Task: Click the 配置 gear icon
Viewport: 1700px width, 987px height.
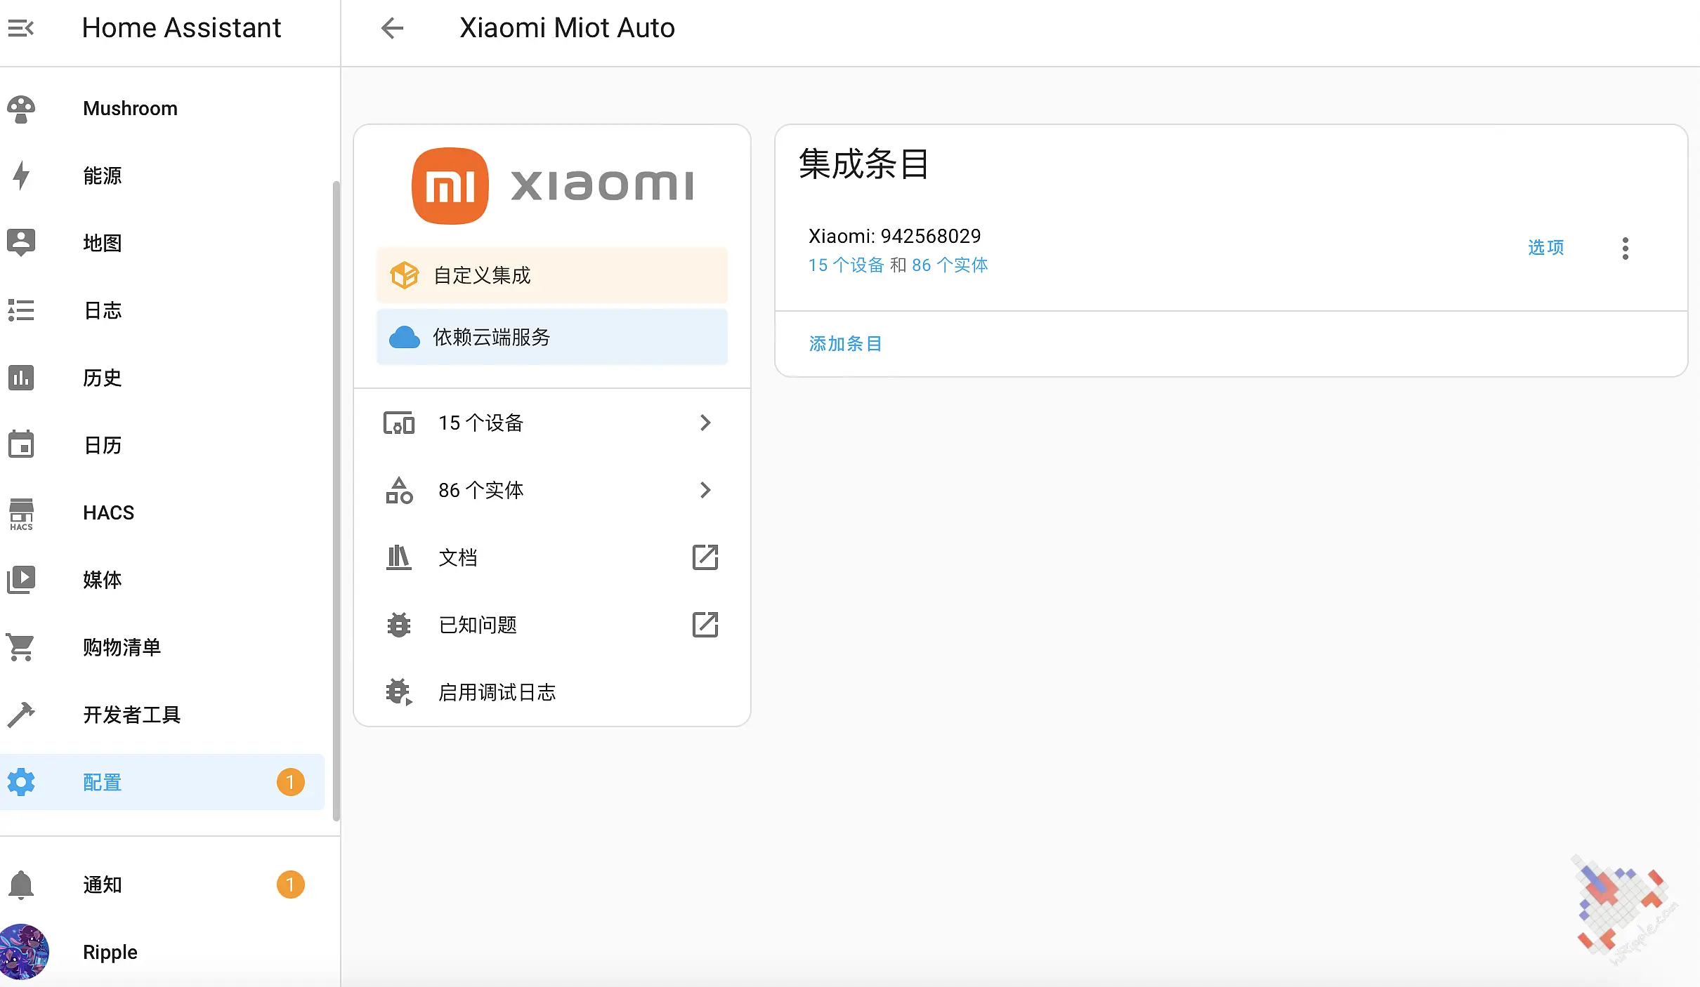Action: pos(21,782)
